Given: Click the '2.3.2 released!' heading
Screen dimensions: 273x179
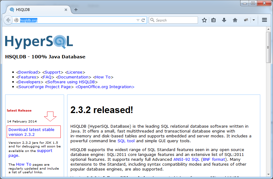Looking at the screenshot, I should [102, 110].
